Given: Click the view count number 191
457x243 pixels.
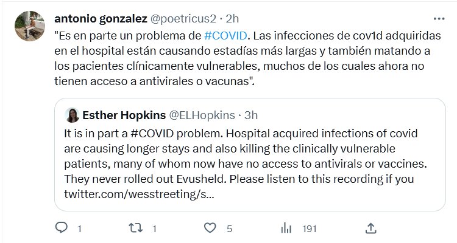Looking at the screenshot, I should 310,229.
